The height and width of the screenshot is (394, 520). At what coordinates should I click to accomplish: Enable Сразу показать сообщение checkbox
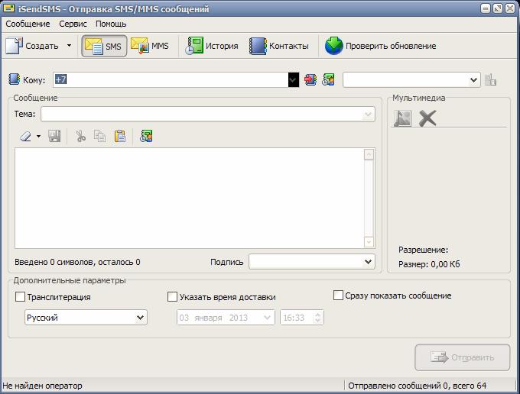[338, 295]
